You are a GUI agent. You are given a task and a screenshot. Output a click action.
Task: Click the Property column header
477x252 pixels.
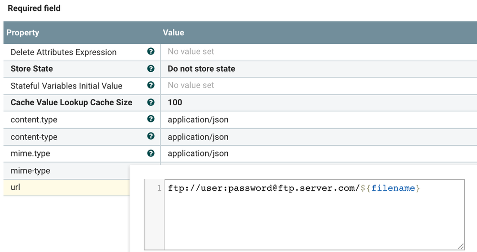pyautogui.click(x=23, y=33)
